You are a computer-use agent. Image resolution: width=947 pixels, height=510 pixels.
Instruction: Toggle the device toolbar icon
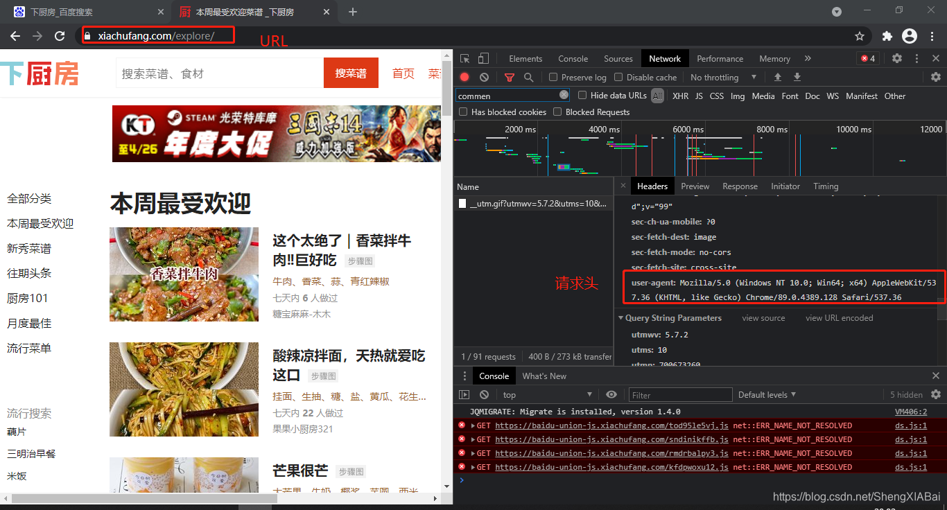(483, 59)
